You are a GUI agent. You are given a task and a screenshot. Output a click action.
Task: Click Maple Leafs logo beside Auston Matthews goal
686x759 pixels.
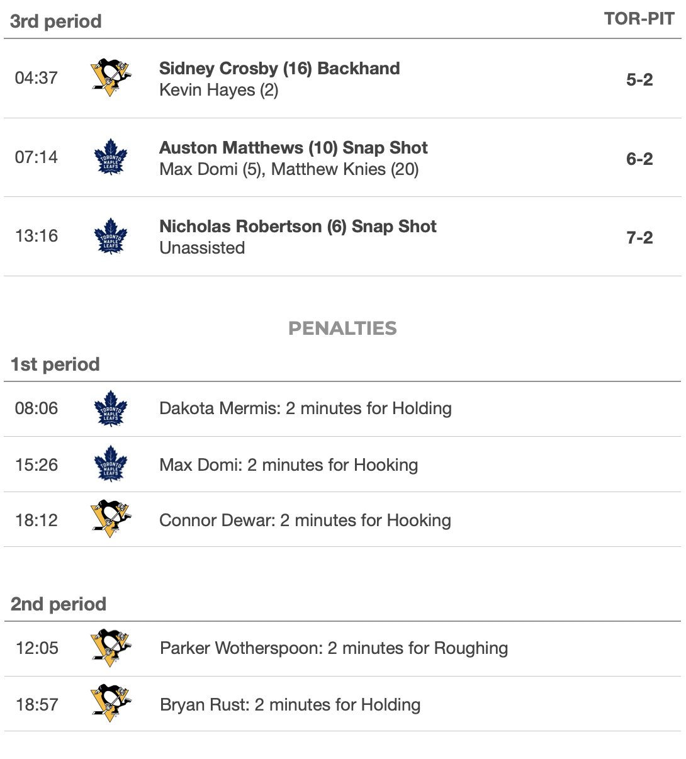tap(110, 157)
